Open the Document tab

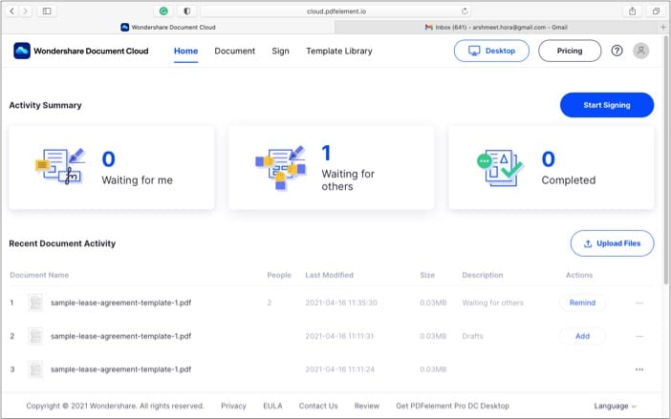coord(234,51)
